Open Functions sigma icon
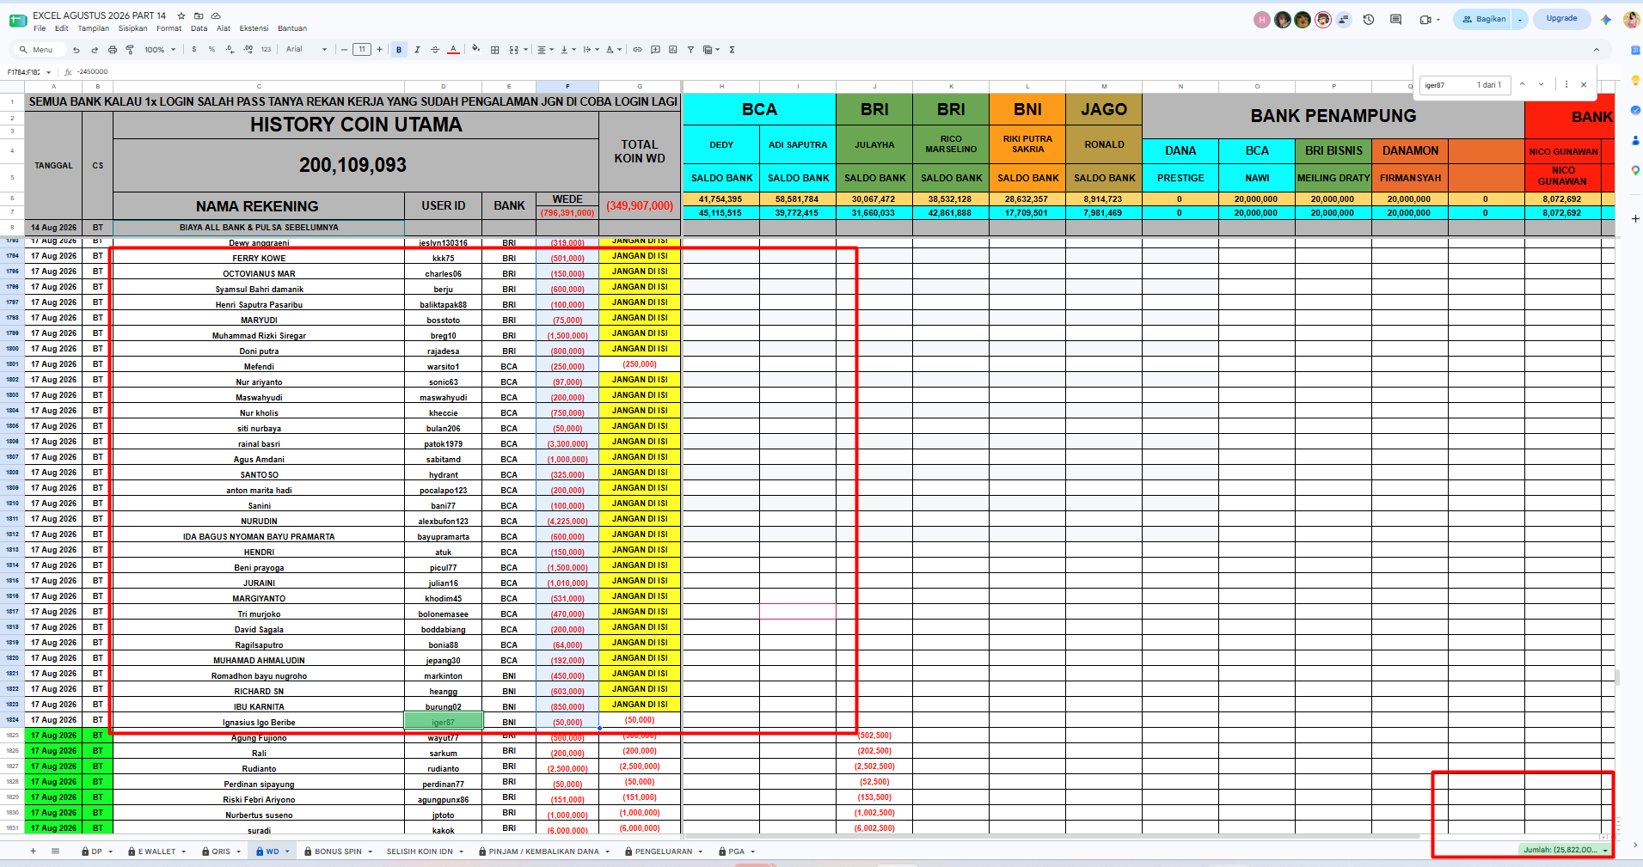Screen dimensions: 1643x867 click(x=732, y=50)
